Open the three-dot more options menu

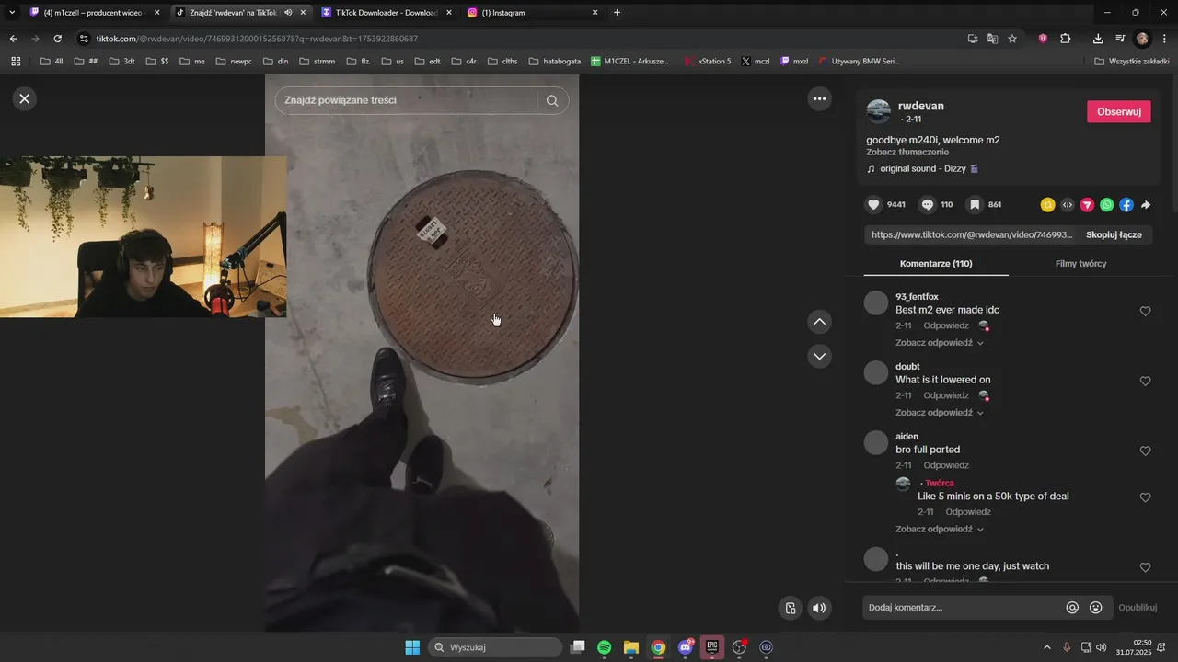[819, 98]
